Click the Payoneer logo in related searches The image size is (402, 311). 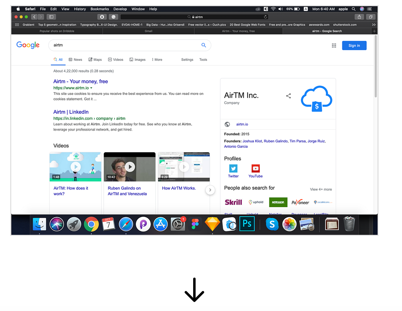300,202
